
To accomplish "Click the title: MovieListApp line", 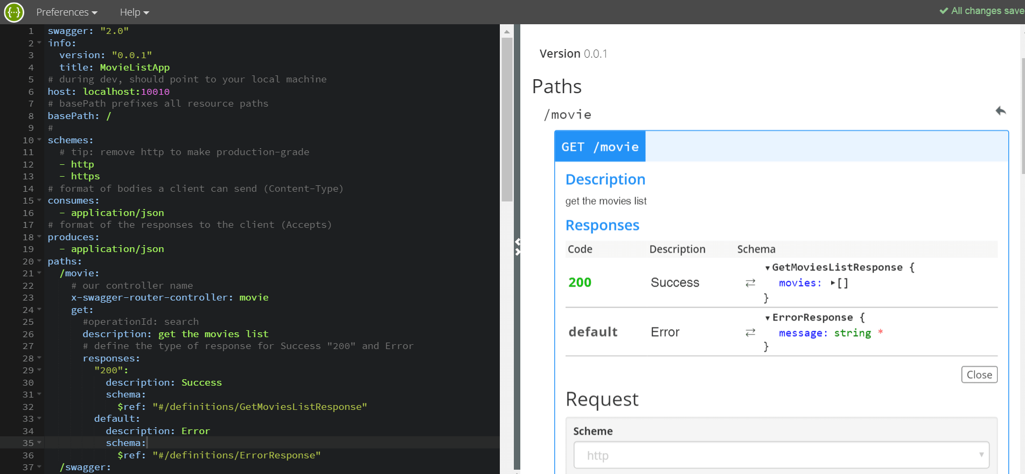I will (114, 67).
